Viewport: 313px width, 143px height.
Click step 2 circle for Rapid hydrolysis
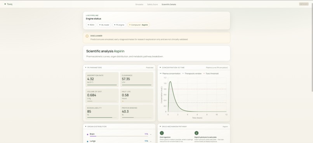pos(196,133)
